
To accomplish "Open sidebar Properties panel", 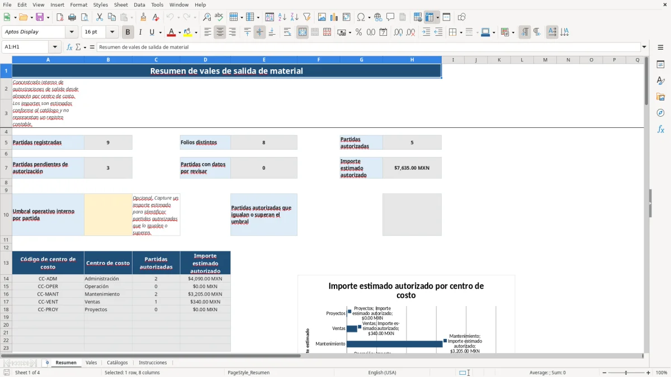I will coord(660,64).
